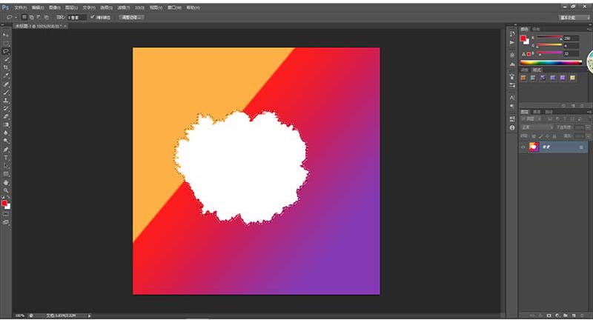Toggle the anti-alias checkbox in options bar
The height and width of the screenshot is (320, 593).
(x=92, y=16)
